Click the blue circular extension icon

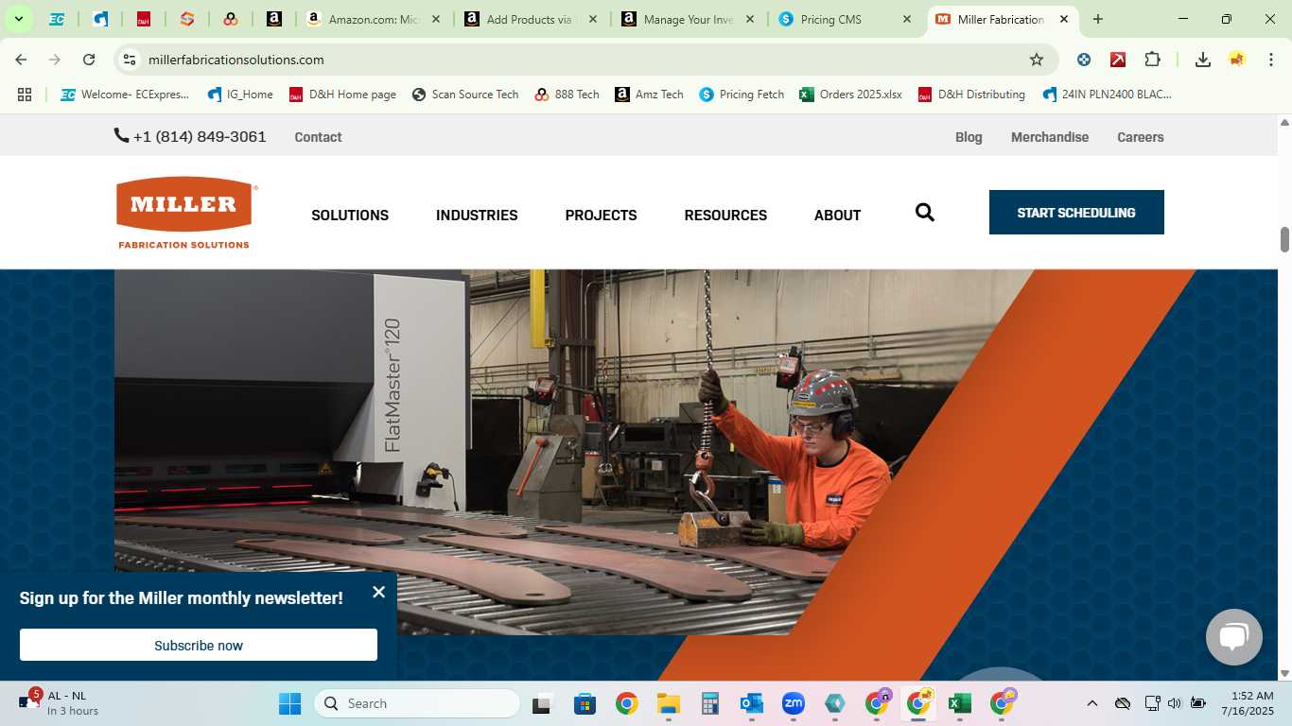click(1084, 60)
